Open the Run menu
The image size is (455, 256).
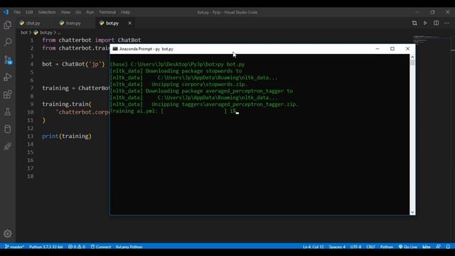click(90, 12)
